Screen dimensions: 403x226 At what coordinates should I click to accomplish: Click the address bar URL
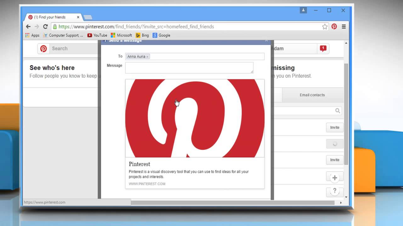(136, 27)
